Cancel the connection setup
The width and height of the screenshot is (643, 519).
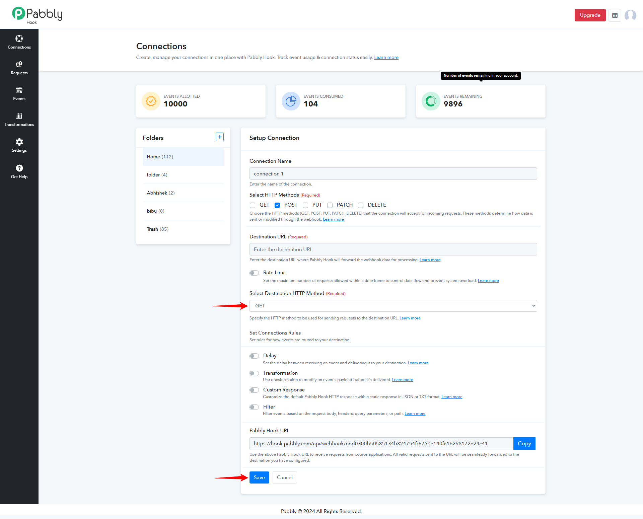[285, 477]
